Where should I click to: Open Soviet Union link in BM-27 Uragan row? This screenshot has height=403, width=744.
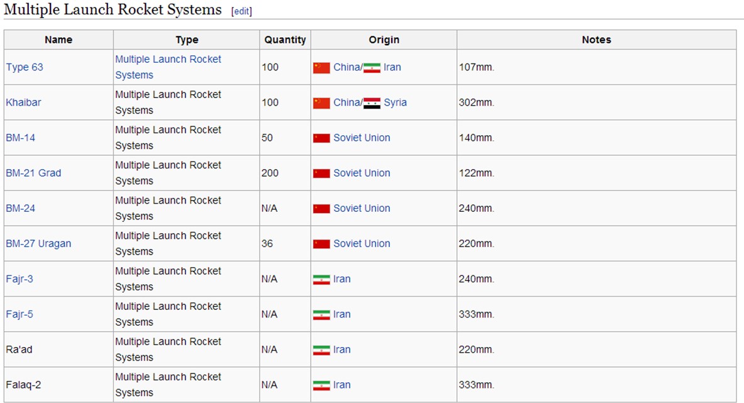point(362,244)
